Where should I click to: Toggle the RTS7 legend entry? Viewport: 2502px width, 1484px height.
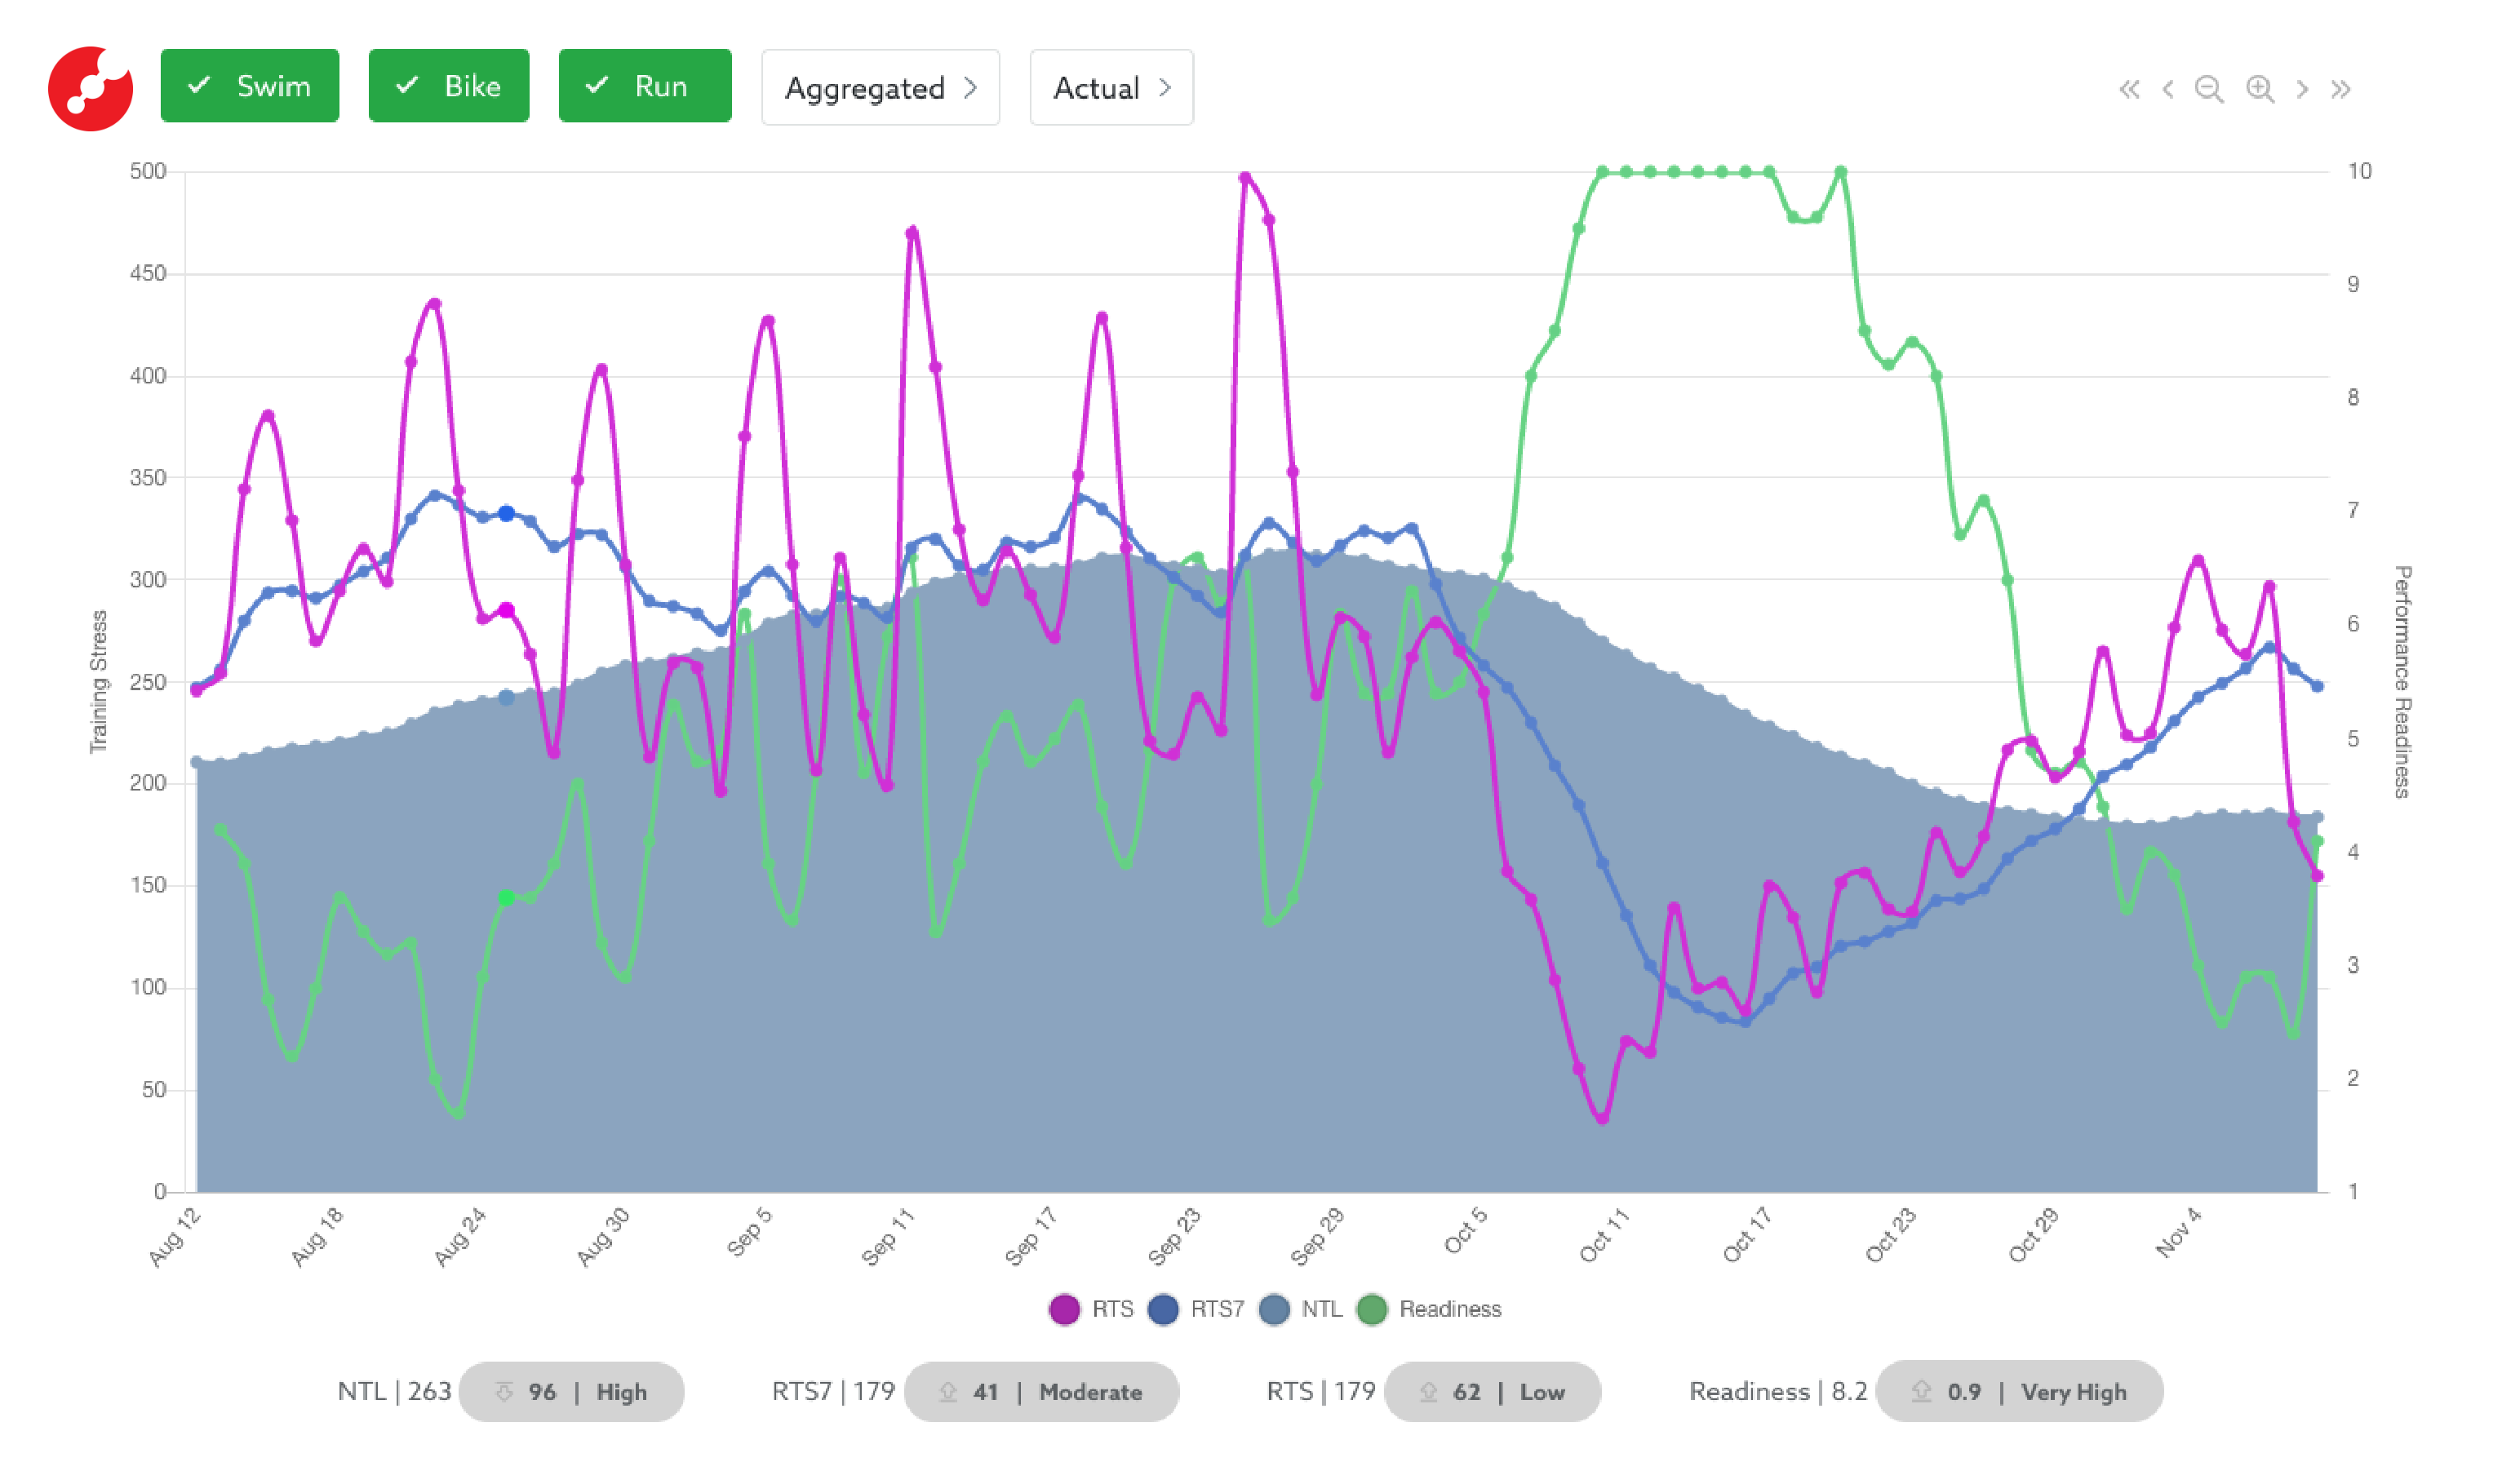1196,1309
